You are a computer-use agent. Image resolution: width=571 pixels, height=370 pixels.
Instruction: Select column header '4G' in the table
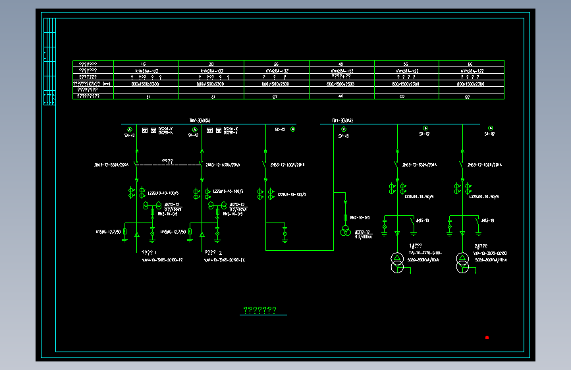tap(341, 64)
